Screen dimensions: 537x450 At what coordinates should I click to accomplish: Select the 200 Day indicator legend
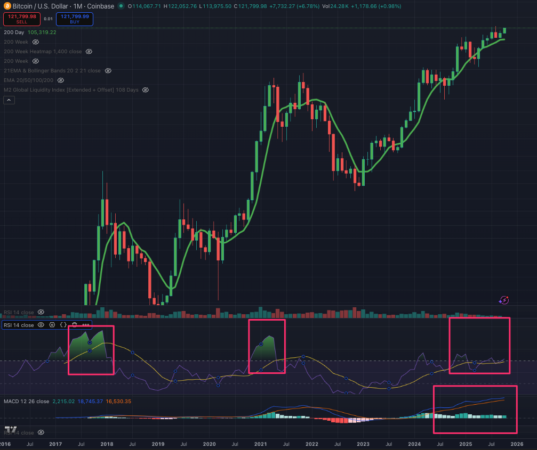(14, 32)
